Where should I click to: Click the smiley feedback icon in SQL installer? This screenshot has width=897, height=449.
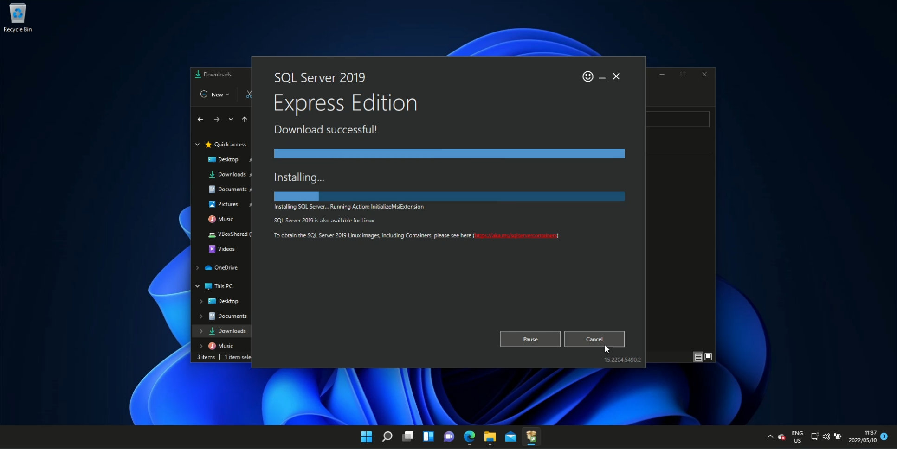(588, 76)
